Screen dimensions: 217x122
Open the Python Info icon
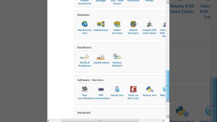[150, 89]
